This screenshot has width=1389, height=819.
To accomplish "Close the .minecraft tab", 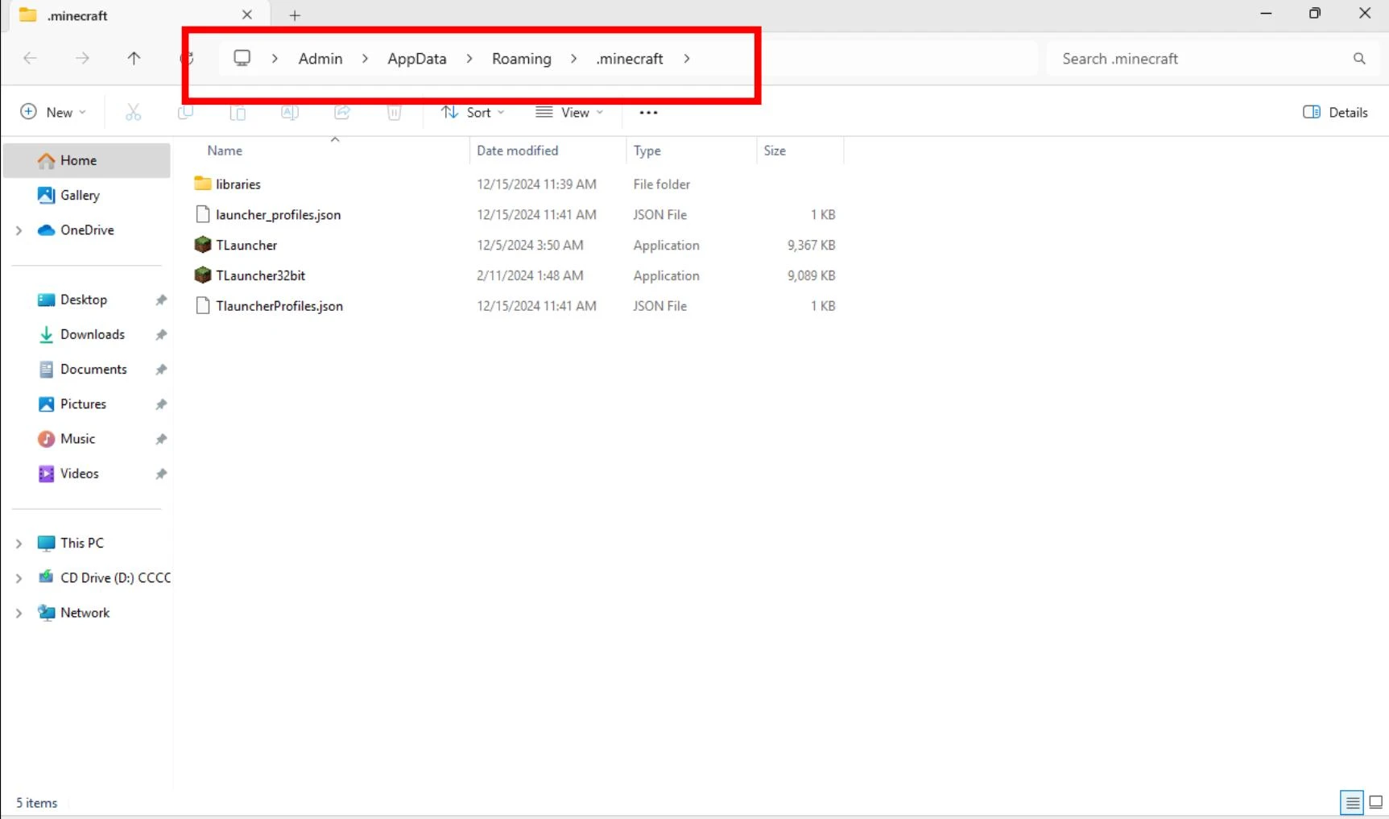I will [x=247, y=14].
